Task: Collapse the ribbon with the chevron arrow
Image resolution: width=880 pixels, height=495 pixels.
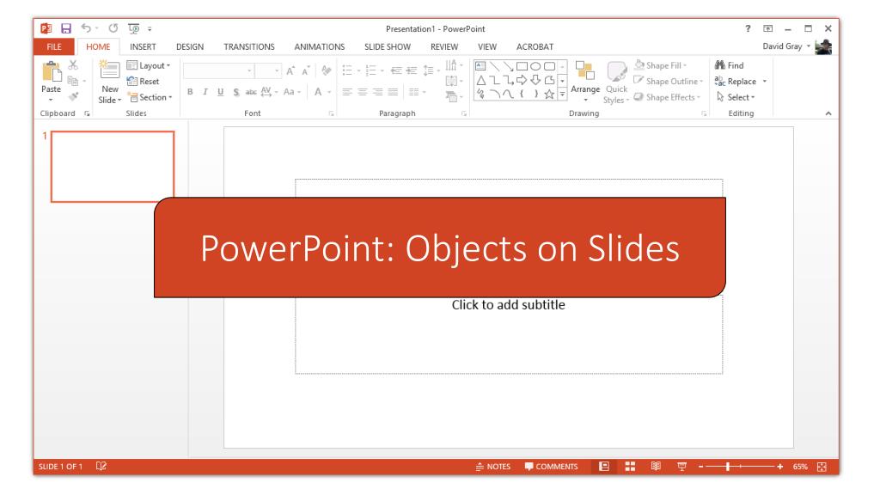Action: (828, 113)
